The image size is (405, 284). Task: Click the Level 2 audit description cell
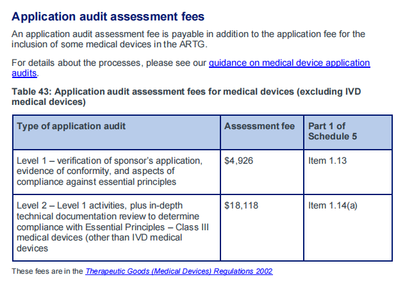click(x=117, y=228)
